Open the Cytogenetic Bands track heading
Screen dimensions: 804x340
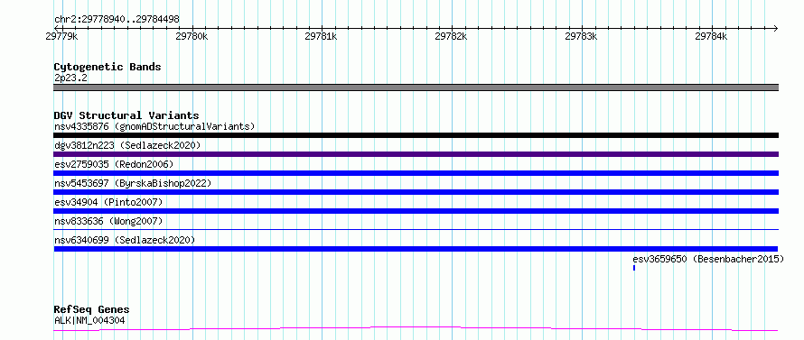[x=108, y=67]
